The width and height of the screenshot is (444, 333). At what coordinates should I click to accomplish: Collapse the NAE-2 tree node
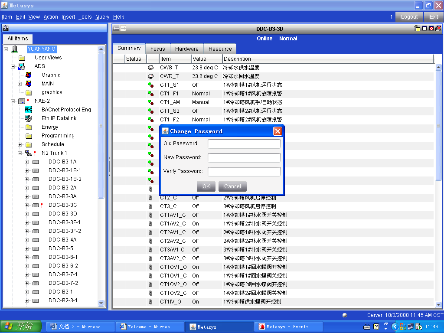tap(13, 101)
